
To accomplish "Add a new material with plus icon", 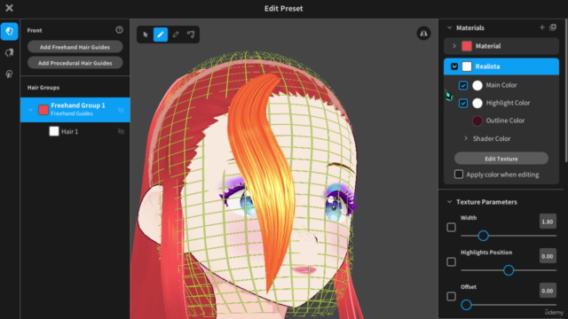I will (542, 27).
